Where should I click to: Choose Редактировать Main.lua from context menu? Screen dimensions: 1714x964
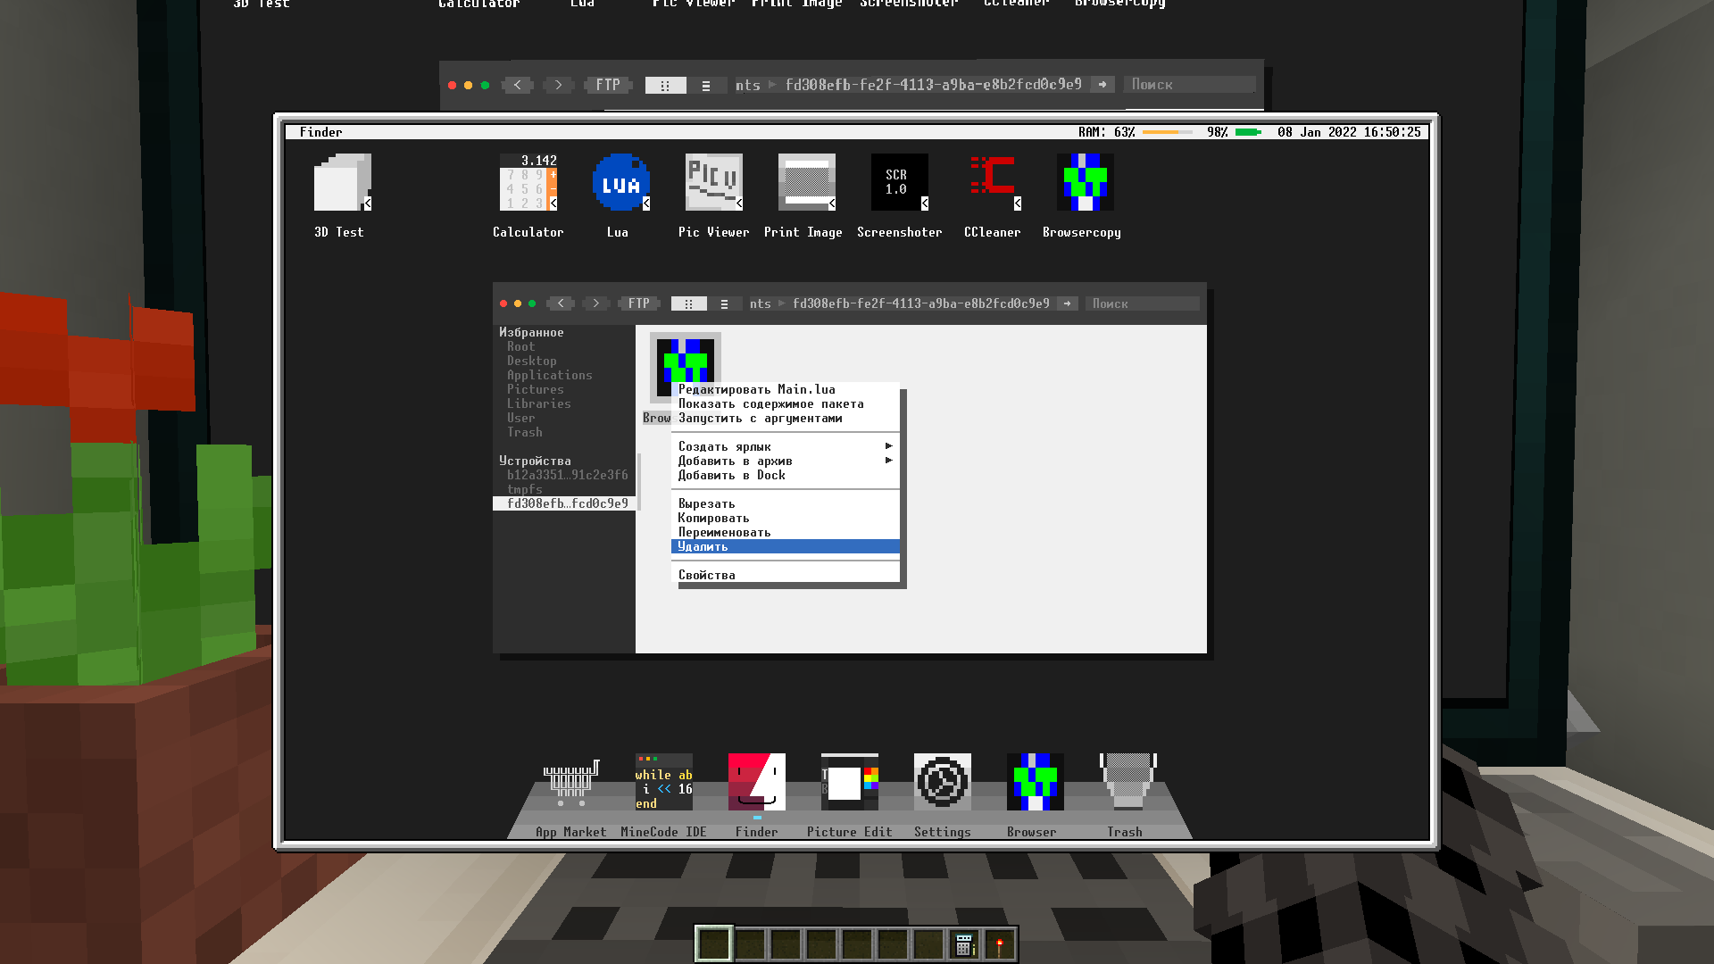point(786,389)
